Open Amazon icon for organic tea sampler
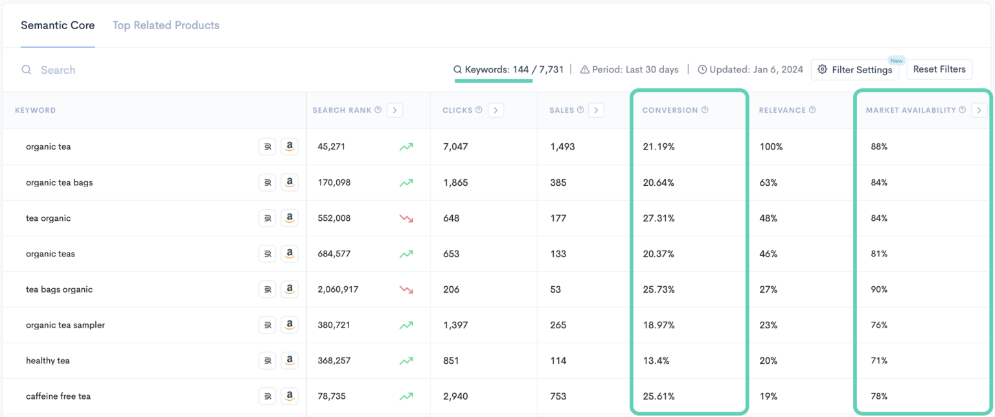The image size is (995, 417). [x=290, y=325]
